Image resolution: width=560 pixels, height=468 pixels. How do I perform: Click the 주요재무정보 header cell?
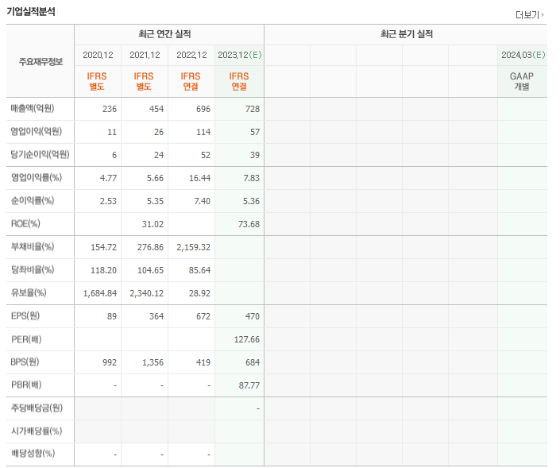(41, 61)
